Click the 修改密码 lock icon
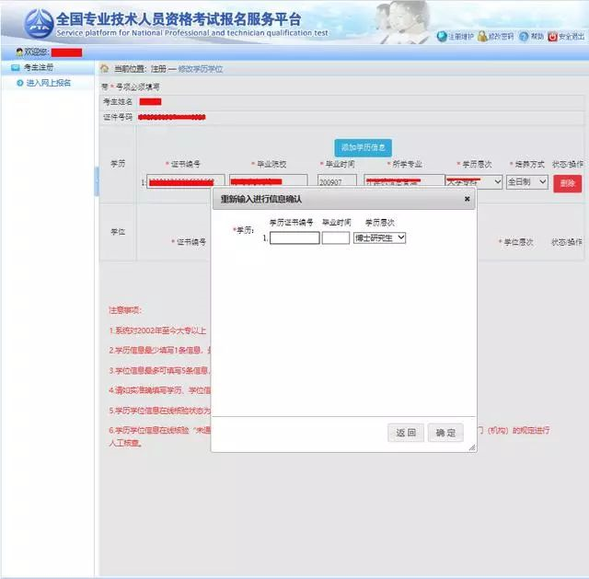This screenshot has height=579, width=589. click(x=482, y=36)
